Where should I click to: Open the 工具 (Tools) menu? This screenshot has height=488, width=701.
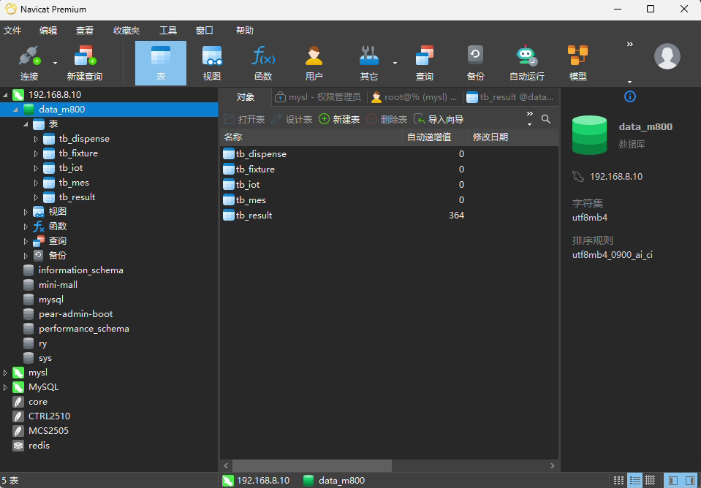pos(170,30)
